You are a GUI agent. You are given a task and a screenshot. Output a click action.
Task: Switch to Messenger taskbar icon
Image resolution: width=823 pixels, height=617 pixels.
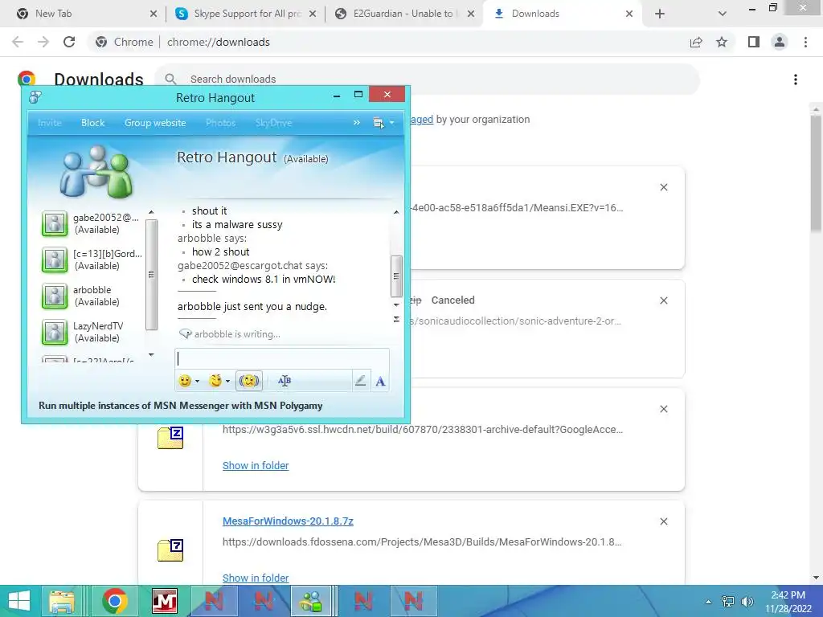click(x=311, y=601)
